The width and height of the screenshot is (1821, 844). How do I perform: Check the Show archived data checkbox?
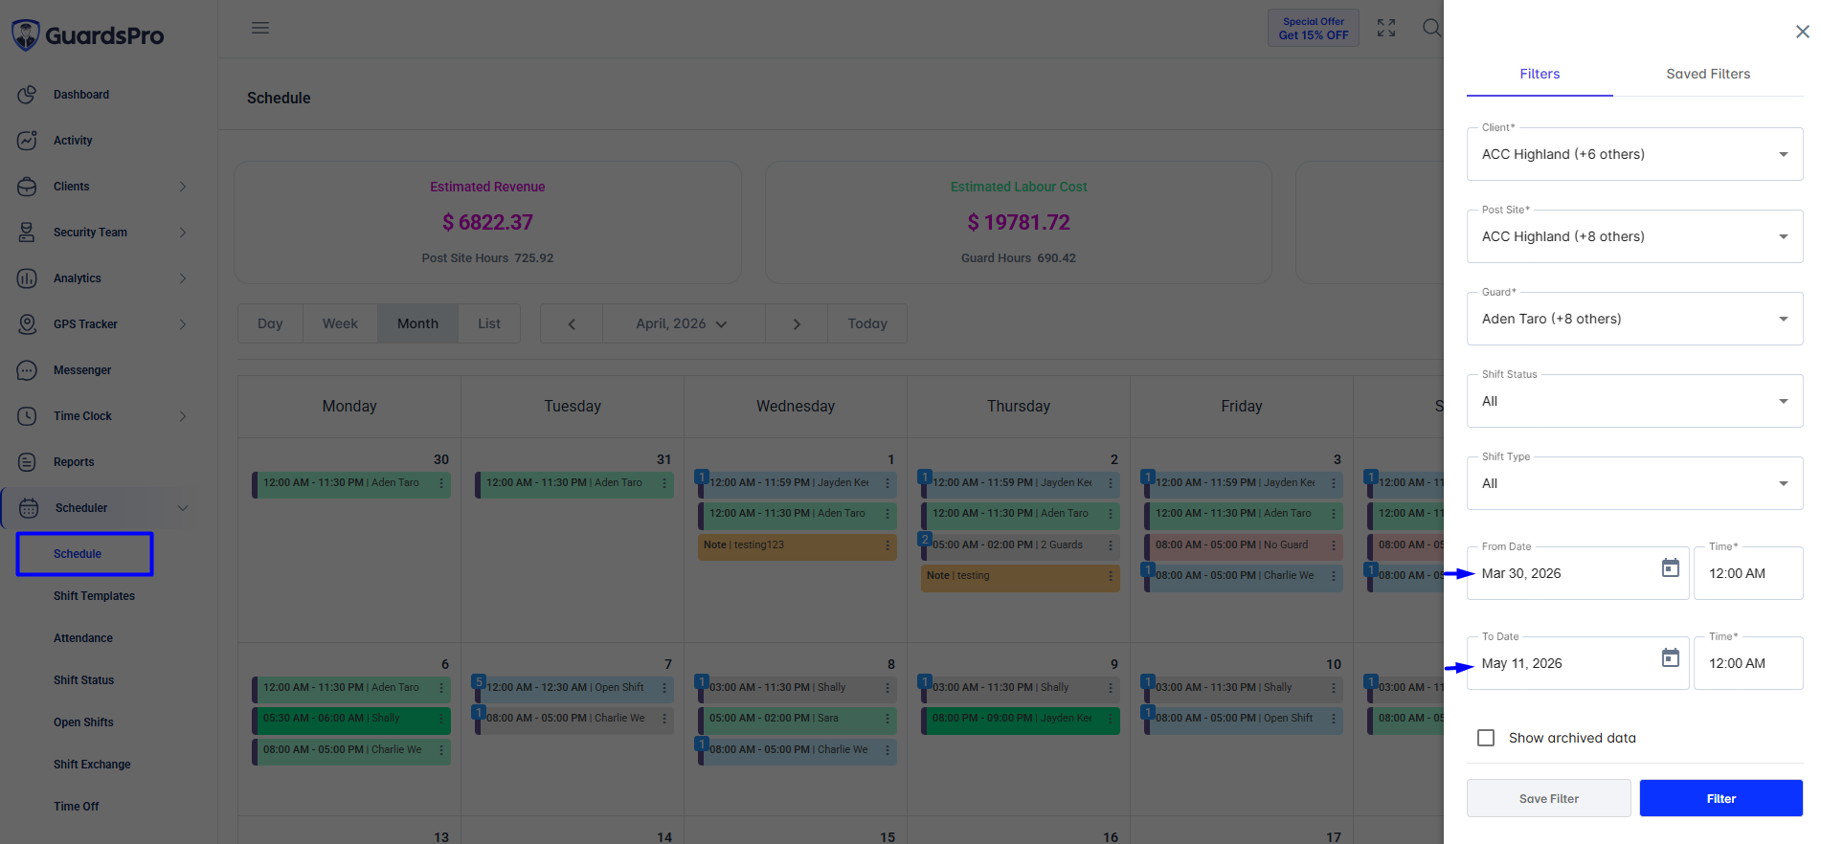tap(1486, 738)
